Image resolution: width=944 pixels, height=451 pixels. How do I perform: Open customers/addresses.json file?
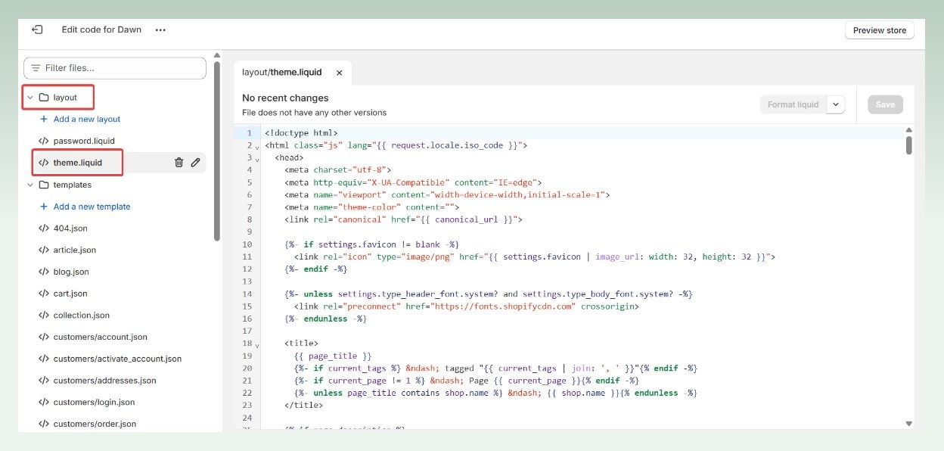click(x=105, y=381)
